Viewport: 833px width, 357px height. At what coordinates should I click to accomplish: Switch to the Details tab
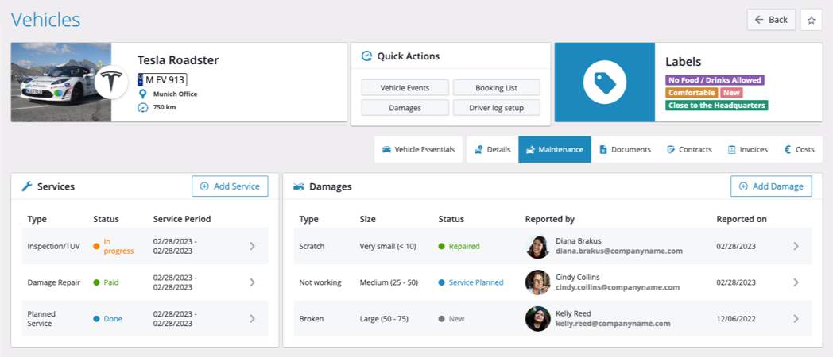point(493,150)
